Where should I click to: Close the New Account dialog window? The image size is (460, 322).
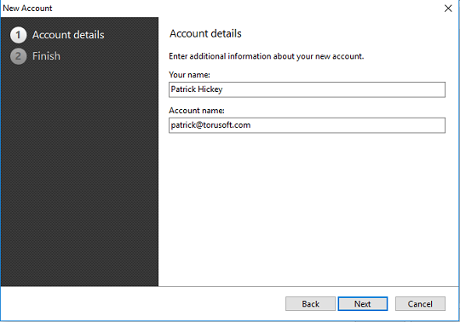[x=448, y=9]
